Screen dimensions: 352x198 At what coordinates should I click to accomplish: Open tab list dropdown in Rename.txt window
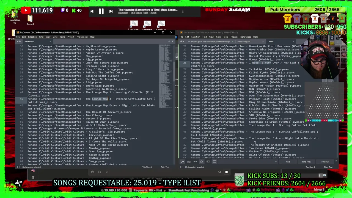click(172, 42)
